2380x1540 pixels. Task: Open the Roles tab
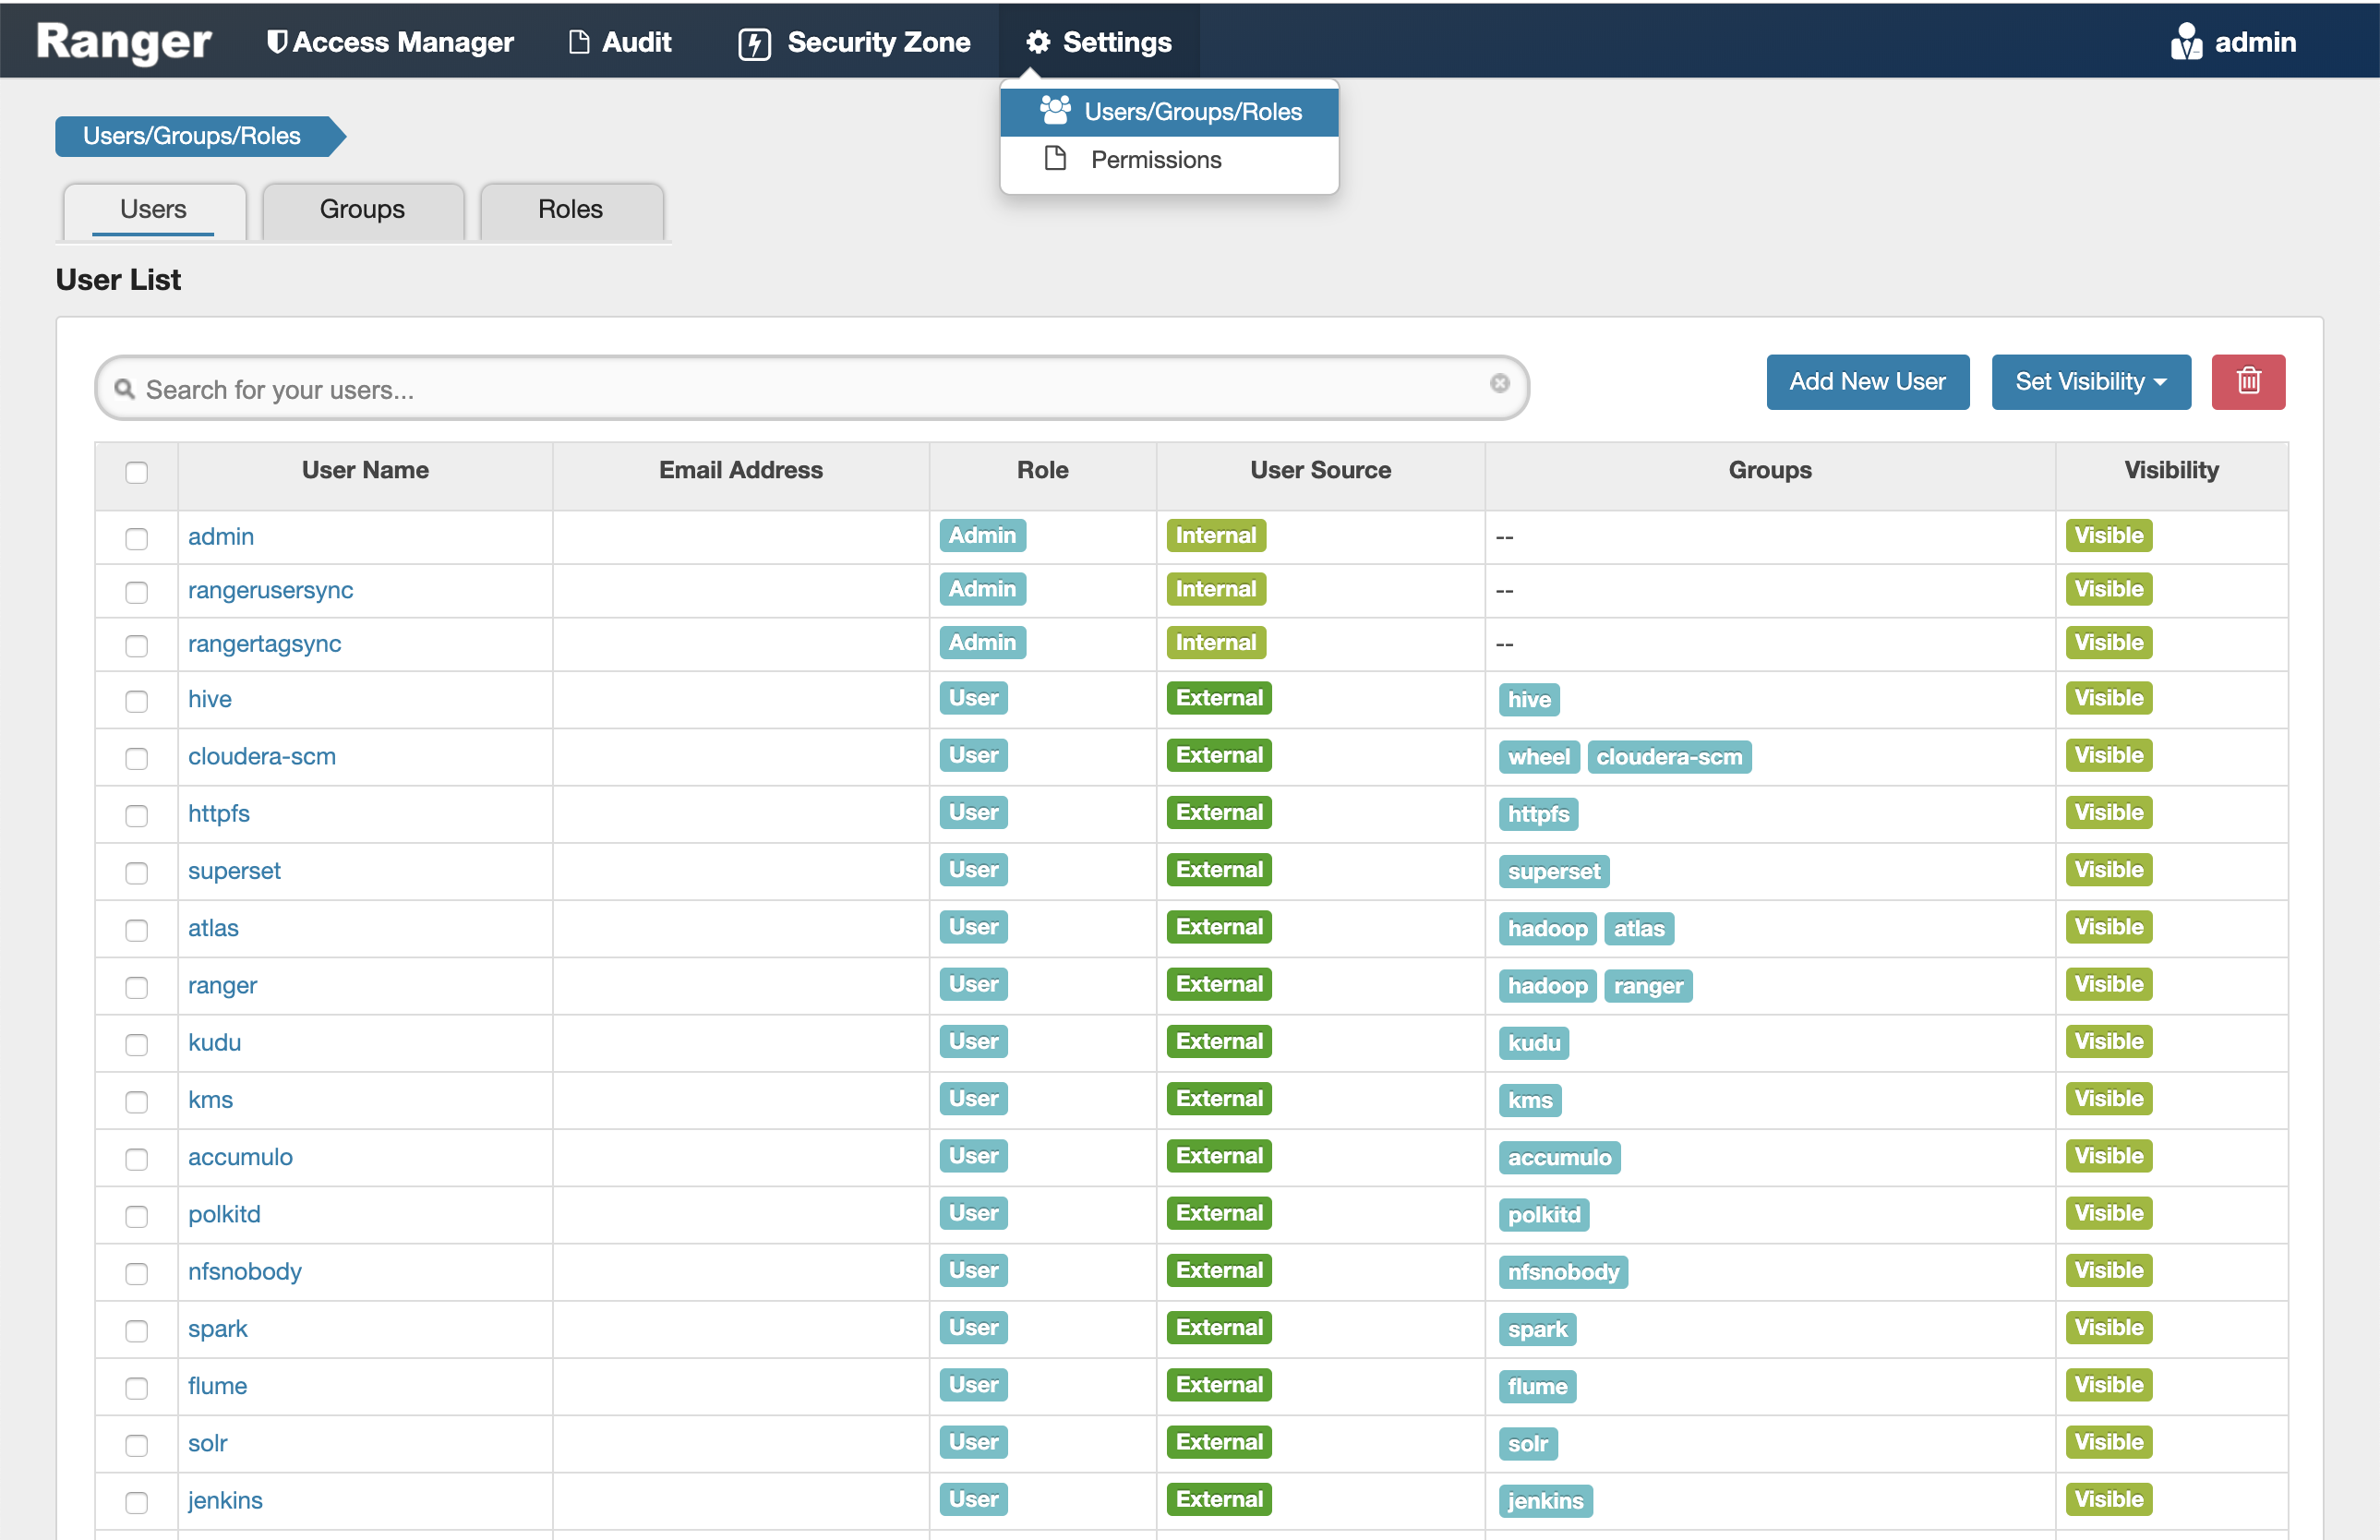tap(570, 209)
